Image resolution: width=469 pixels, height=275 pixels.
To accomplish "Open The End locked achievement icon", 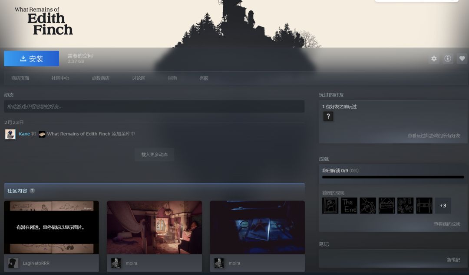I will [x=349, y=206].
